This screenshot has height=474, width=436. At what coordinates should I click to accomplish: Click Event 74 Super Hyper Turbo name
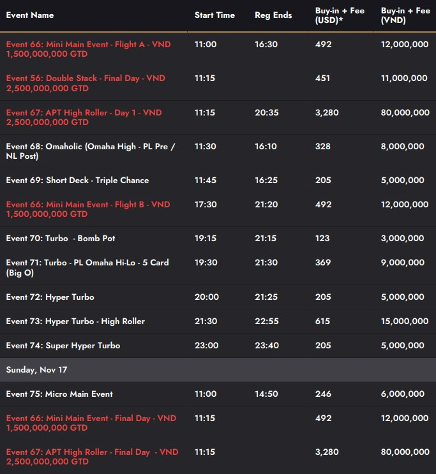click(63, 346)
